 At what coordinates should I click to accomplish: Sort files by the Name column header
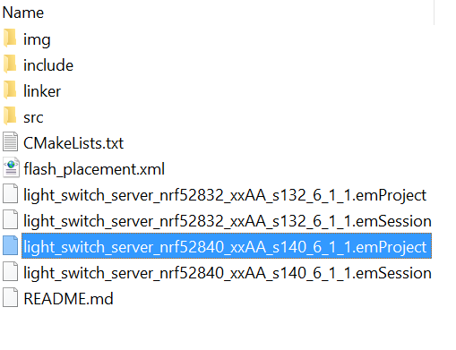pos(23,13)
